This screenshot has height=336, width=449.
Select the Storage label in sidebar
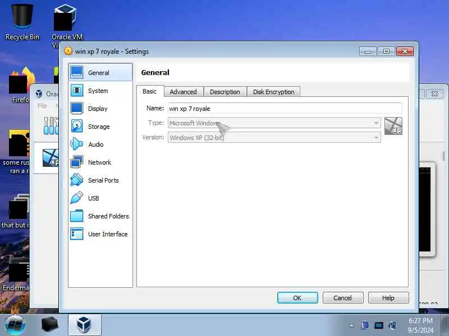(x=99, y=127)
